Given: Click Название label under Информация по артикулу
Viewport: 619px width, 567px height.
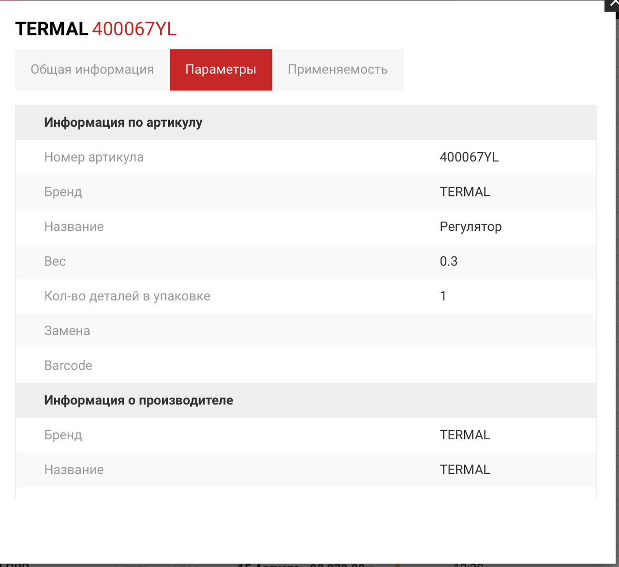Looking at the screenshot, I should pyautogui.click(x=74, y=227).
